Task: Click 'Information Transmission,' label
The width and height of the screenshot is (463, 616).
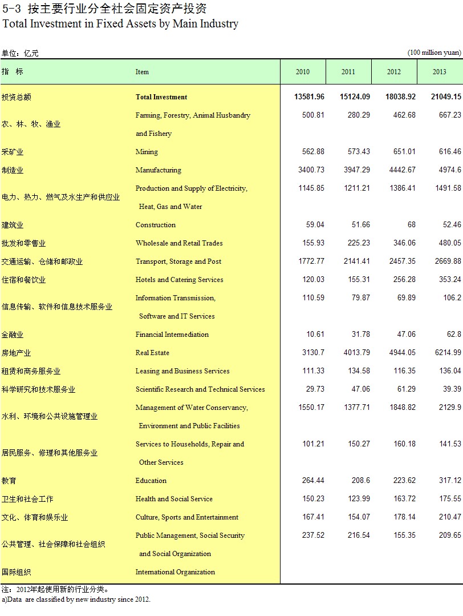Action: click(176, 298)
